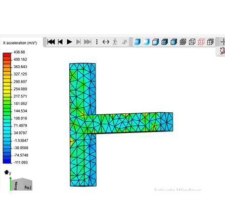This screenshot has width=225, height=224.
Task: Step back one animation frame
Action: (x=60, y=41)
